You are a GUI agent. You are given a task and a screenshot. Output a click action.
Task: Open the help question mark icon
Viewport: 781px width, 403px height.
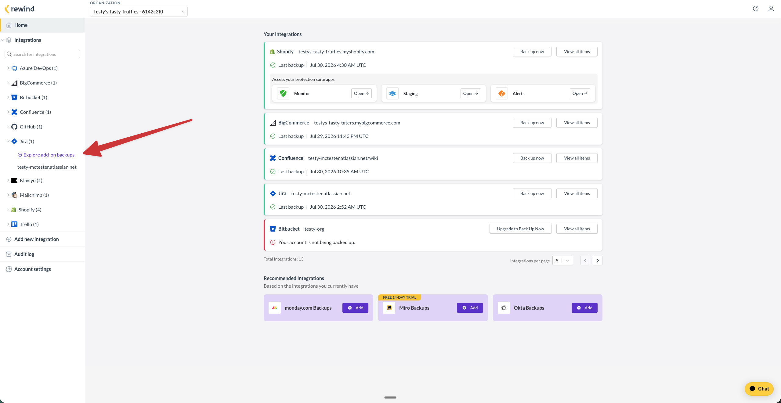pyautogui.click(x=755, y=9)
